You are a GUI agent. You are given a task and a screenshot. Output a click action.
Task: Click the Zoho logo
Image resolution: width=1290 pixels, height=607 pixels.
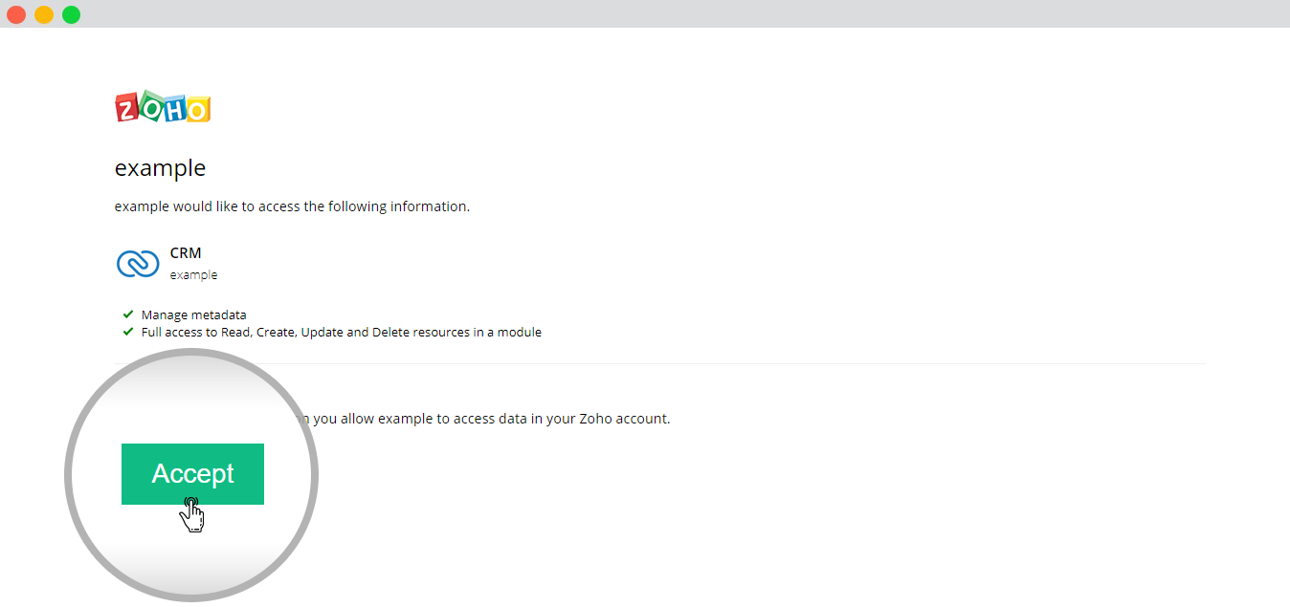tap(163, 107)
